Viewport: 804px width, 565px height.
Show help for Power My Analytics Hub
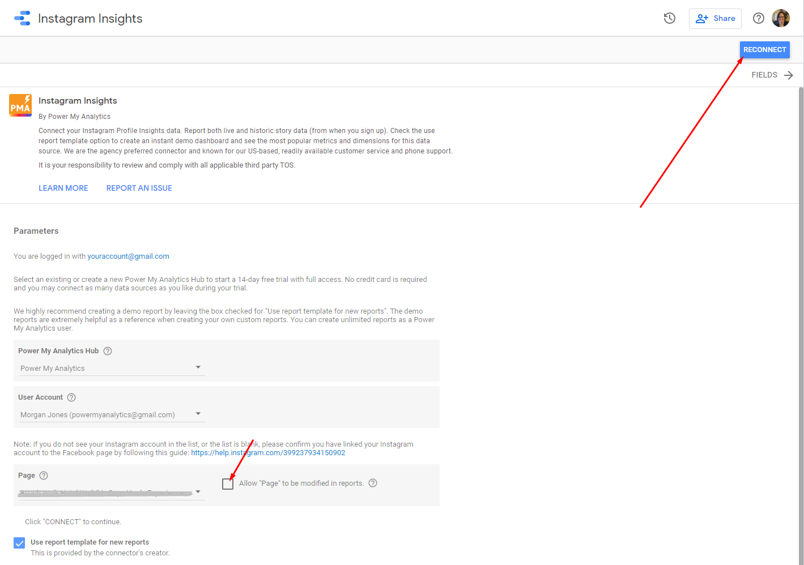(x=108, y=351)
